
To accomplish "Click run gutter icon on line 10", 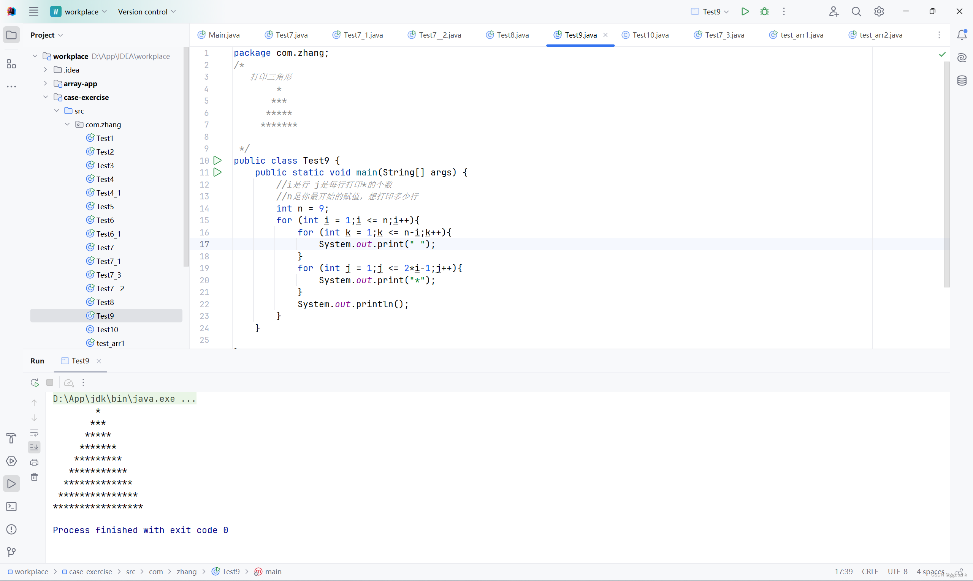I will point(217,160).
